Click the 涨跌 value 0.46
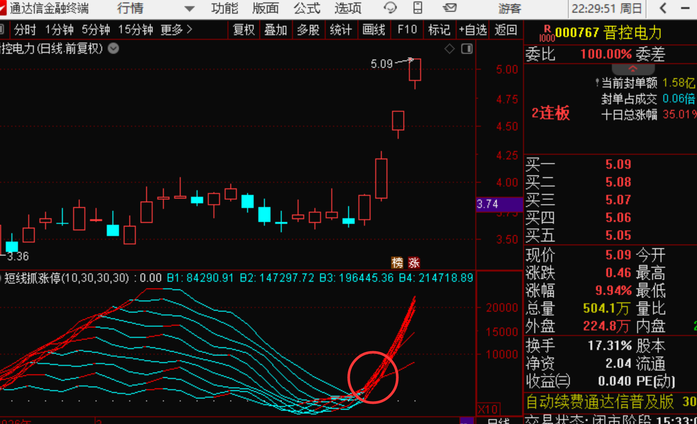The width and height of the screenshot is (697, 424). click(618, 273)
